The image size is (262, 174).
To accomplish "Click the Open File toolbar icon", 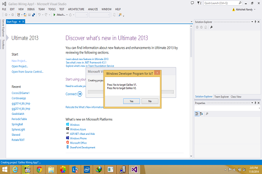I will click(x=25, y=15).
